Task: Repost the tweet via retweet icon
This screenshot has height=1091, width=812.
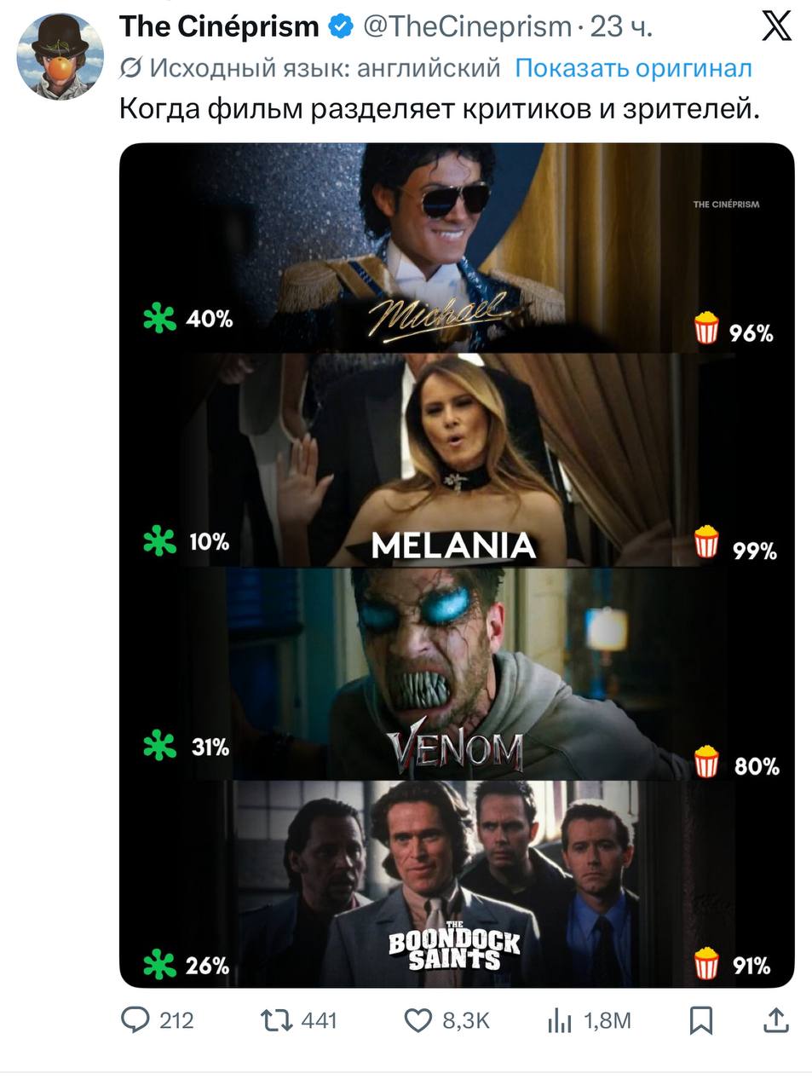Action: pyautogui.click(x=274, y=1020)
